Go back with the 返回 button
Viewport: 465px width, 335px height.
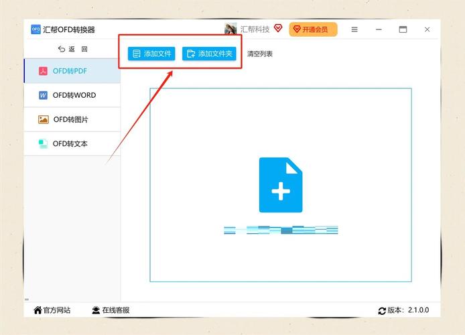pos(72,49)
